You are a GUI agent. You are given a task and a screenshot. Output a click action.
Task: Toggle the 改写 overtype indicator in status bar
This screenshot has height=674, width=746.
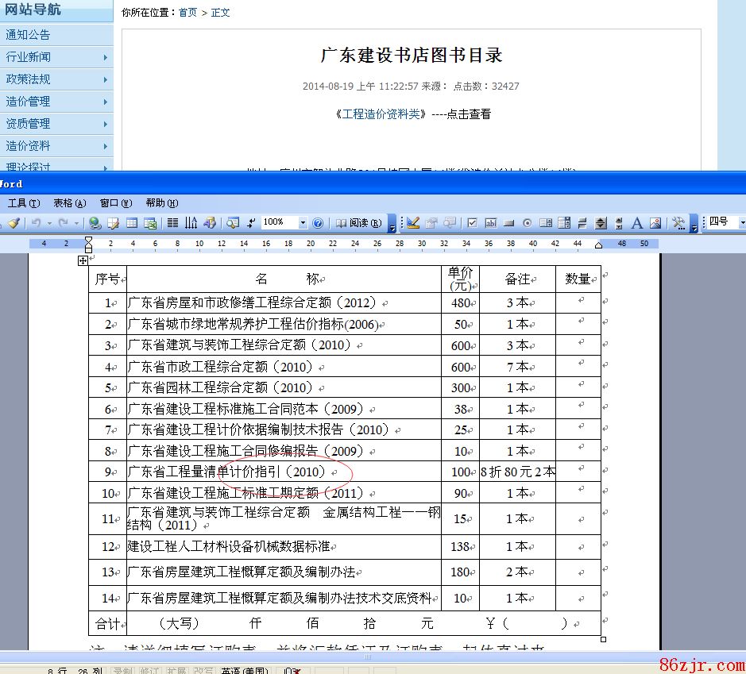coord(203,670)
